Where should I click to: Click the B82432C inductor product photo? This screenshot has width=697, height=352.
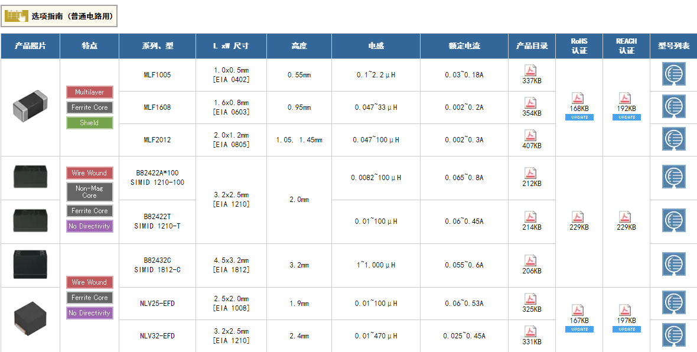coord(30,264)
